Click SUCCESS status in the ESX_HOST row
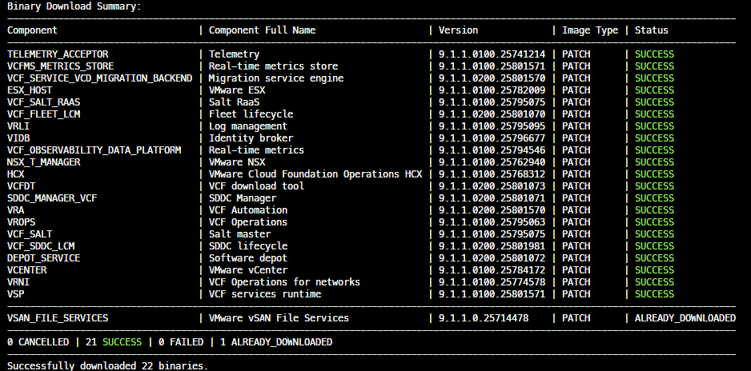This screenshot has width=751, height=371. pyautogui.click(x=654, y=90)
